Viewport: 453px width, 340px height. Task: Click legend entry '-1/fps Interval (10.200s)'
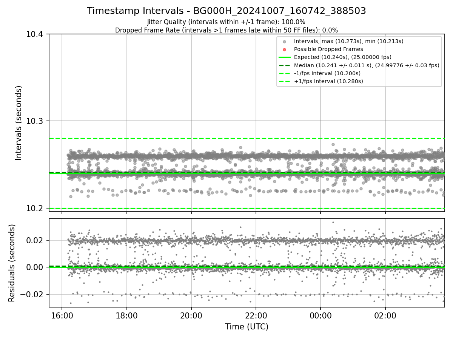pos(327,73)
